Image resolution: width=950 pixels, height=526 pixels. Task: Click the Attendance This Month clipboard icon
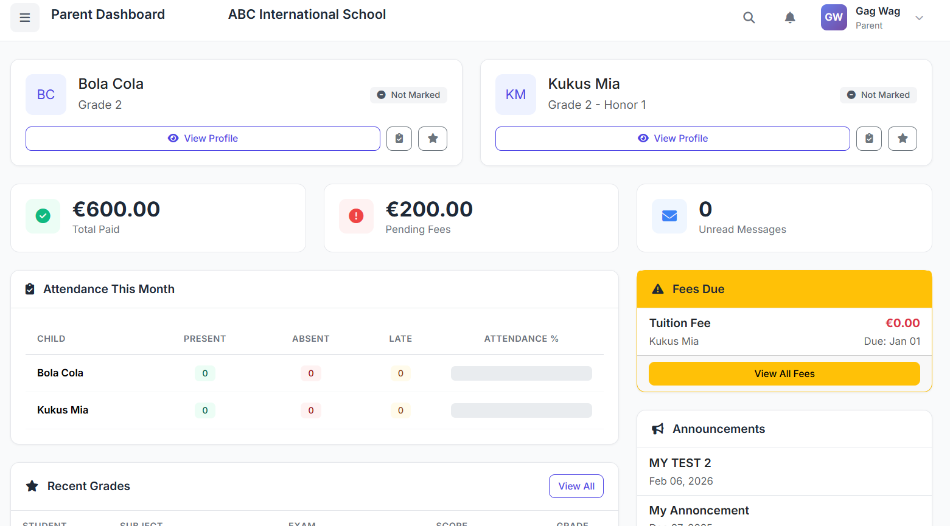[30, 289]
